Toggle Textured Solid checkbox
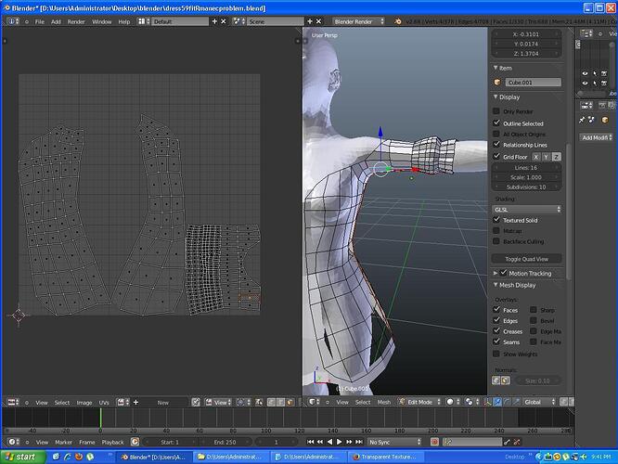The width and height of the screenshot is (618, 464). click(496, 220)
